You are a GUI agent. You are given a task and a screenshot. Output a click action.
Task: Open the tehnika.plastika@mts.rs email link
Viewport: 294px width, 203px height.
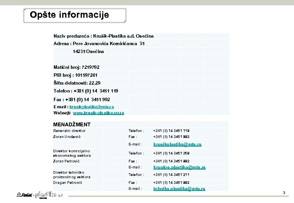[179, 189]
